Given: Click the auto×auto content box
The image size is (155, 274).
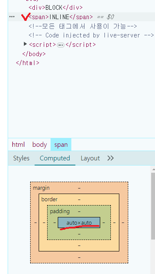Looking at the screenshot, I should (x=79, y=223).
